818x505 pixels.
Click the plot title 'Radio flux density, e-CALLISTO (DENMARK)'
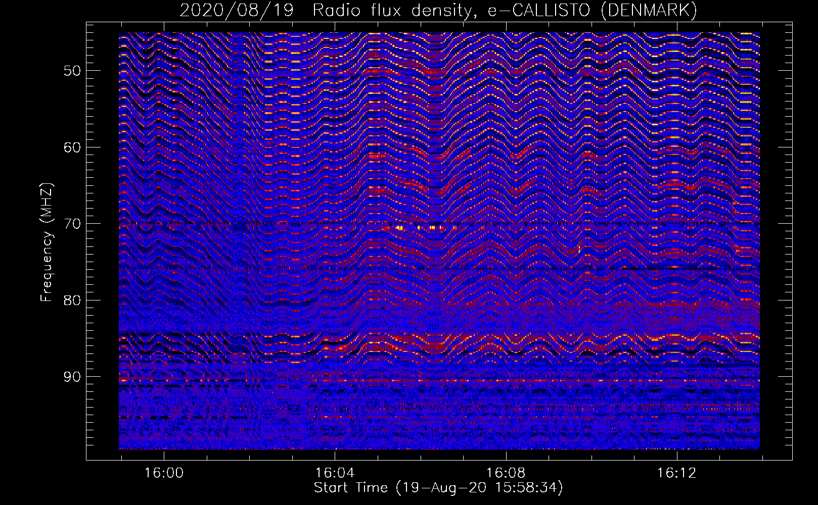coord(505,11)
